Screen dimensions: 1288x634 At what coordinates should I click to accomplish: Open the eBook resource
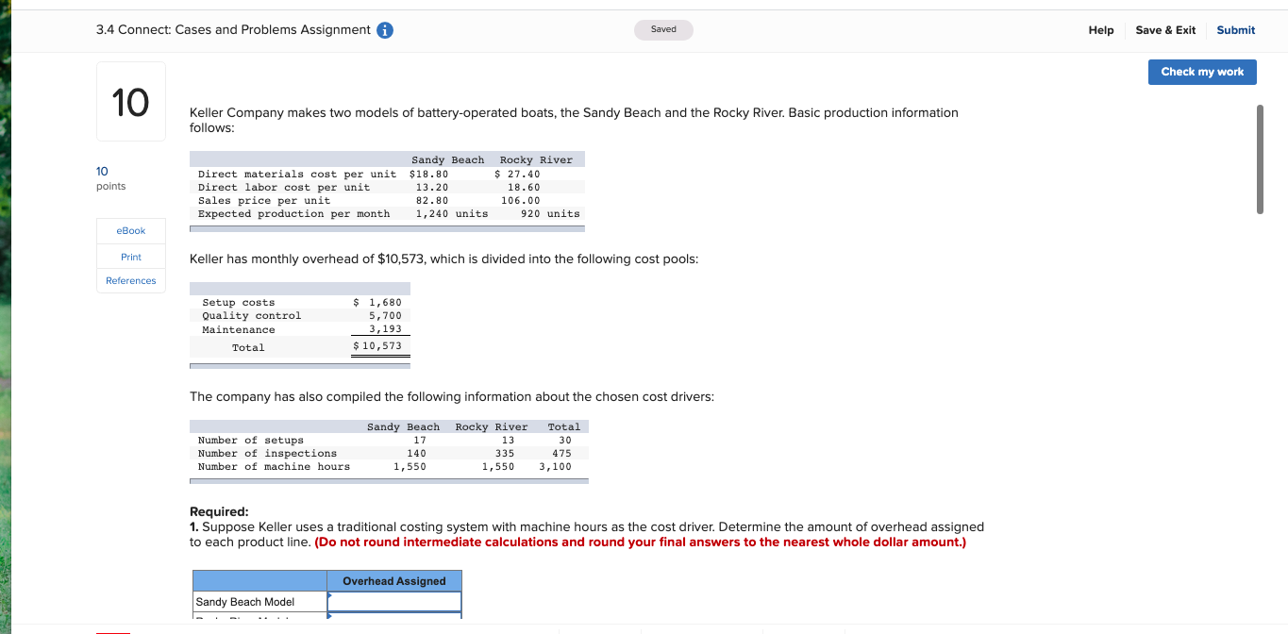[130, 230]
